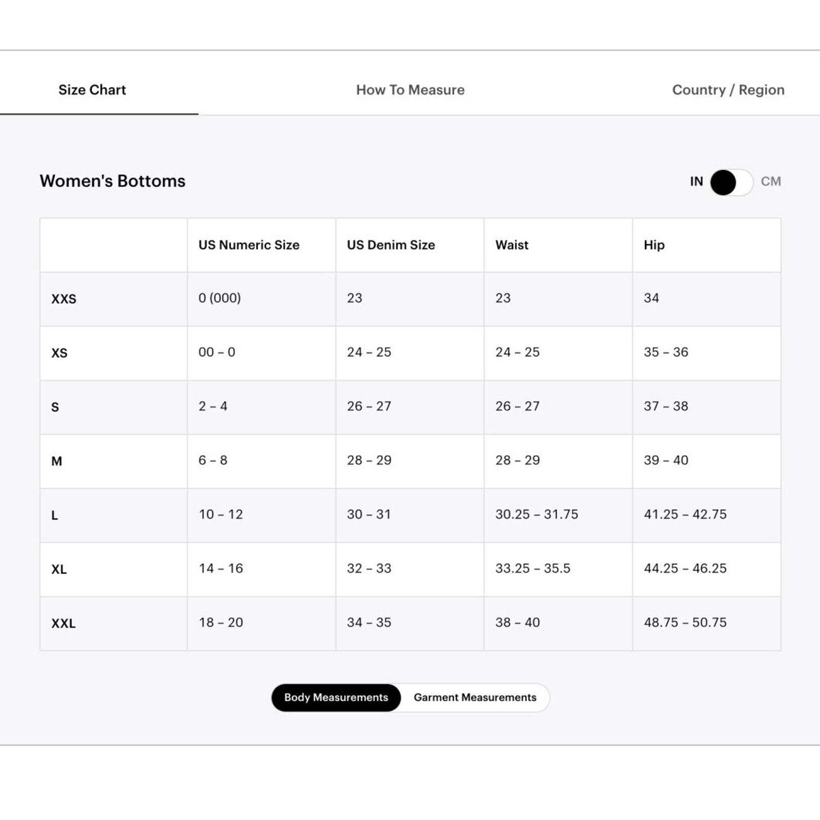Viewport: 820px width, 820px height.
Task: Click the numeric size 14 – 16 cell
Action: (220, 568)
